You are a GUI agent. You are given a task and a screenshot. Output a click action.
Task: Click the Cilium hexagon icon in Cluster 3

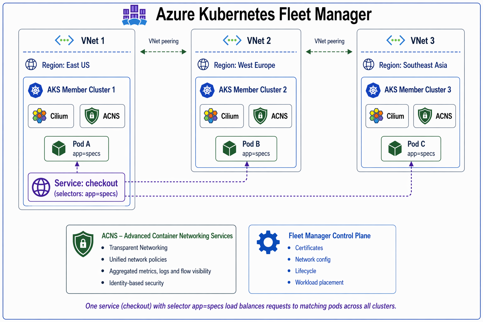coord(376,116)
